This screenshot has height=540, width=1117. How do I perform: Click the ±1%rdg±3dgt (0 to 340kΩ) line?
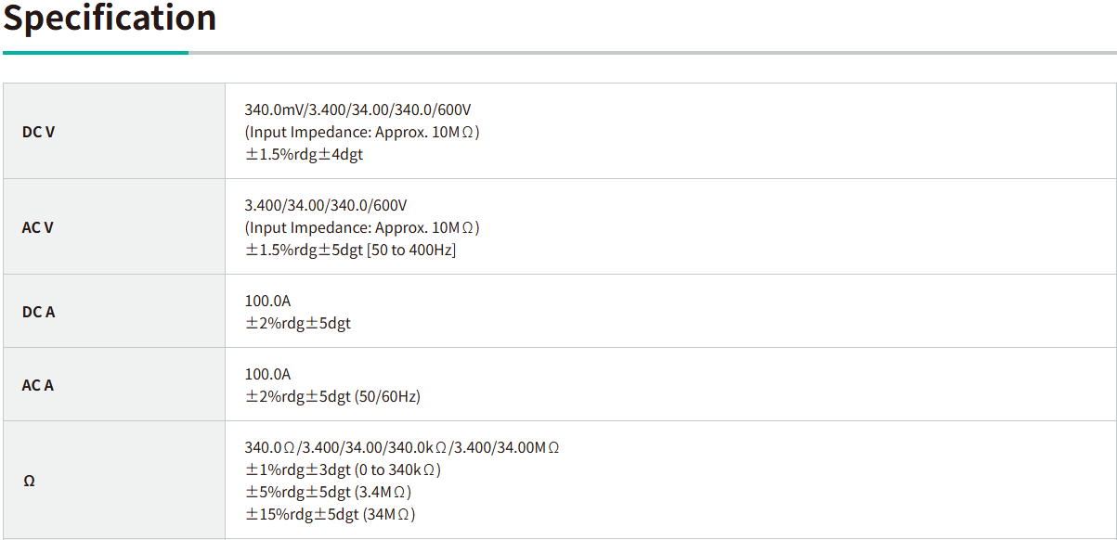click(343, 469)
